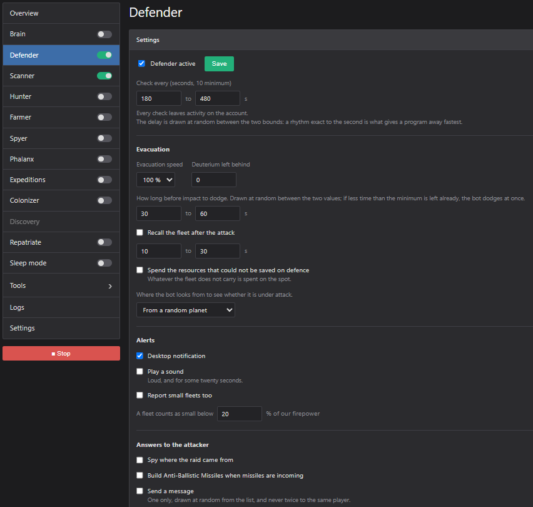Go to the Expeditions section

[x=28, y=180]
